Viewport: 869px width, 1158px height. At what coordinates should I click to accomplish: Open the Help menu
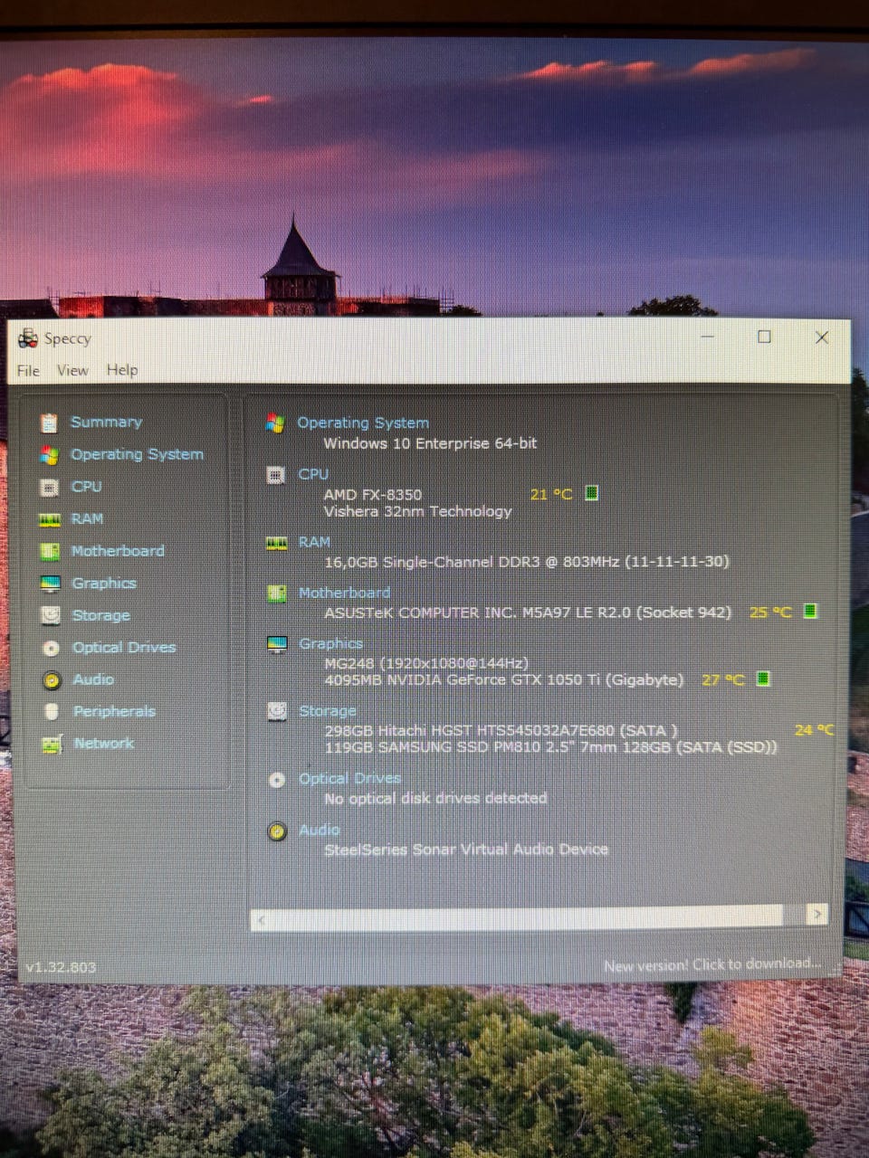tap(122, 369)
